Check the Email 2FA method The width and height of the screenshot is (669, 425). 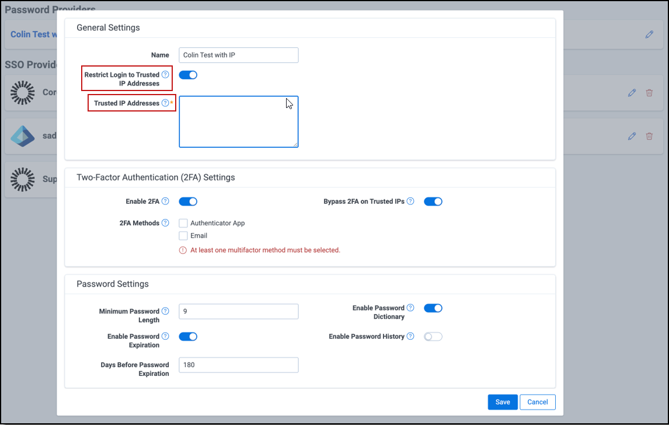[183, 236]
